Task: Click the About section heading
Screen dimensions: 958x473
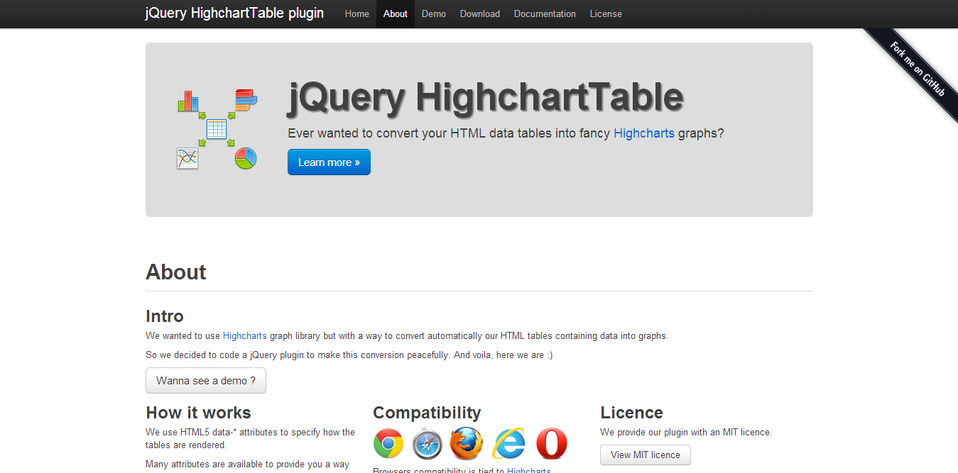Action: tap(176, 272)
